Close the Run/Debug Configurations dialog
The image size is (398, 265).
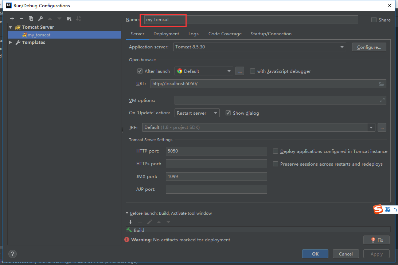(x=390, y=5)
